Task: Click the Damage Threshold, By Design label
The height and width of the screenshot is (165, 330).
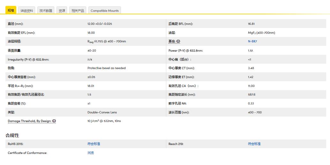Action: click(30, 121)
